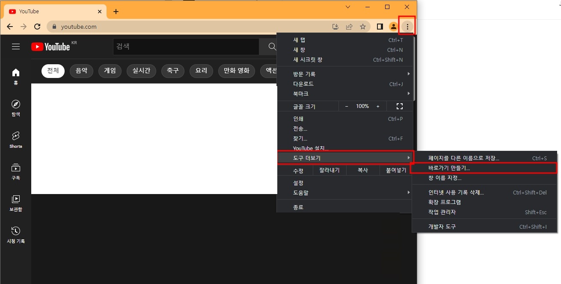Open the Chrome profile avatar icon

tap(393, 26)
